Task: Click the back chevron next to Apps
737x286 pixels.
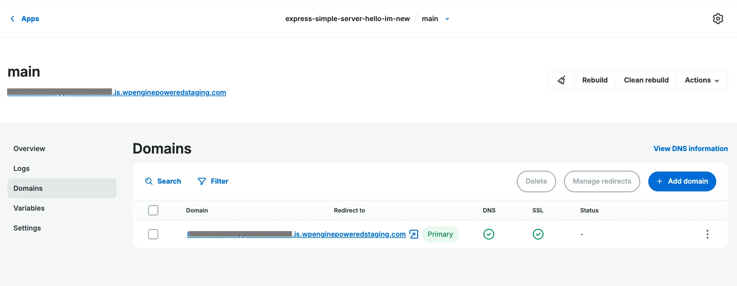Action: [x=12, y=19]
